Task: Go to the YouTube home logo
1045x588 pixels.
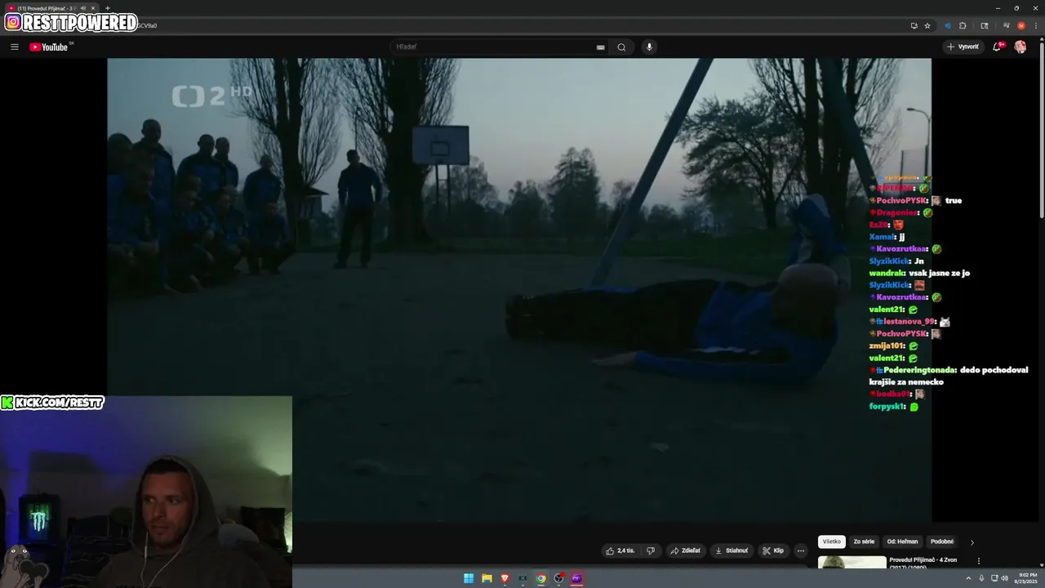Action: click(x=48, y=47)
